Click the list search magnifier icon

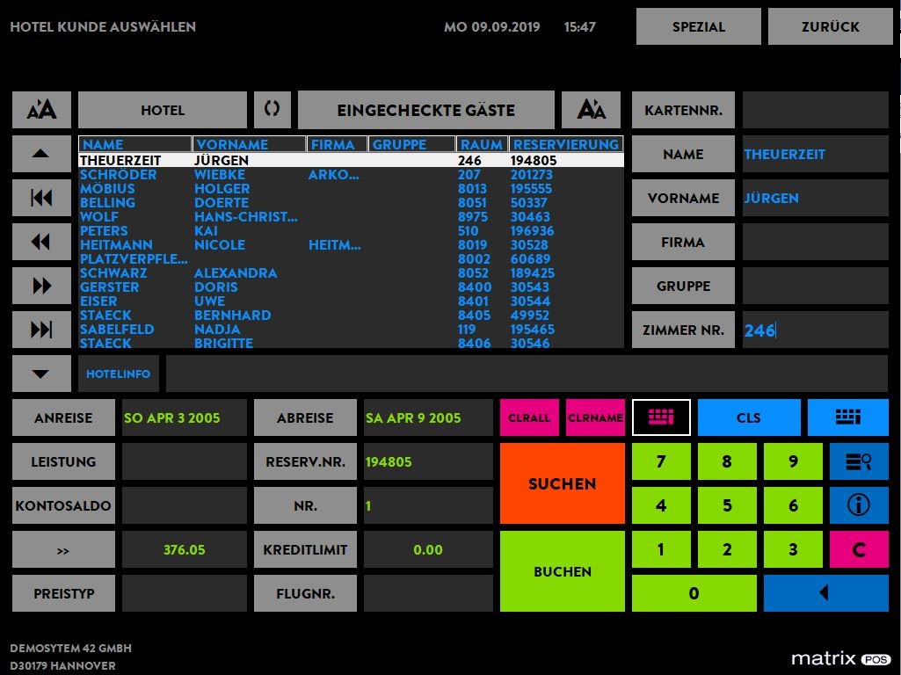[859, 461]
